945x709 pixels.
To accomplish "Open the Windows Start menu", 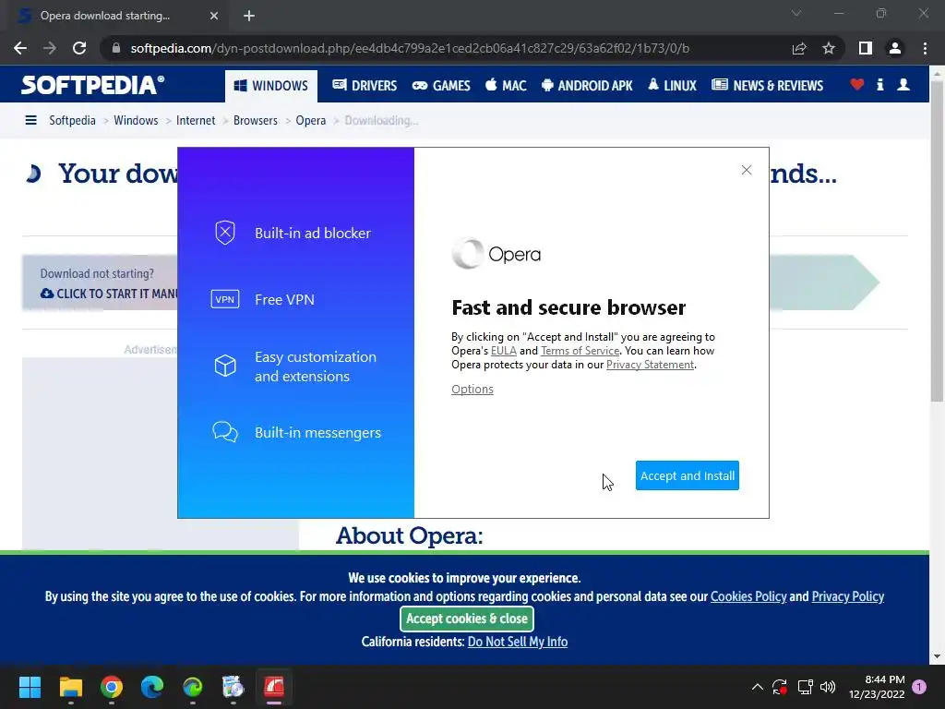I will [30, 687].
